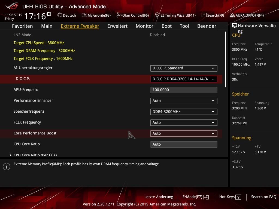Screen dimensions: 279x209
Task: Switch to Main tab
Action: click(47, 26)
